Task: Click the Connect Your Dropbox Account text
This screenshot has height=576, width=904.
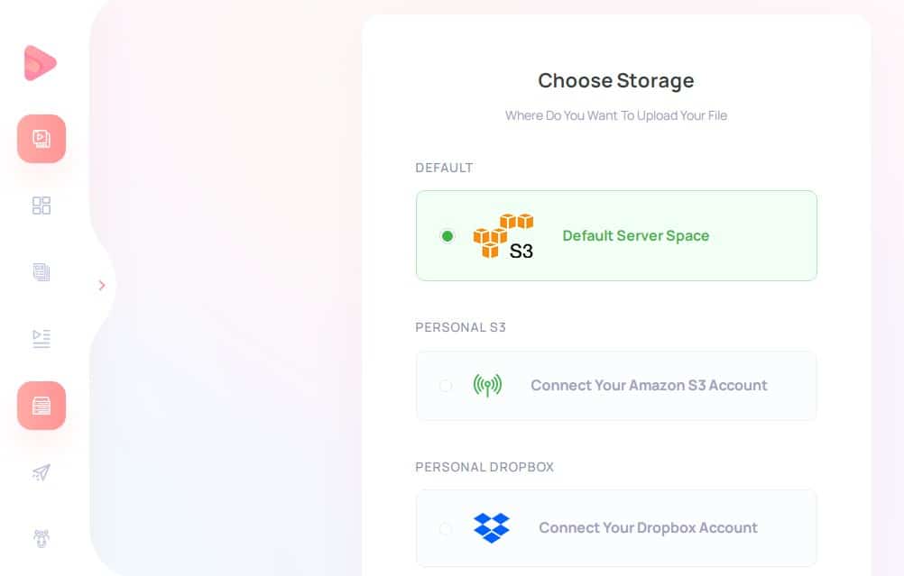Action: pos(648,528)
